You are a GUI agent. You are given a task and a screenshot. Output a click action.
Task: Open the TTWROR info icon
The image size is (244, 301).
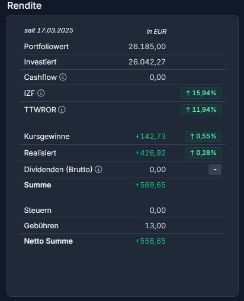(x=62, y=109)
